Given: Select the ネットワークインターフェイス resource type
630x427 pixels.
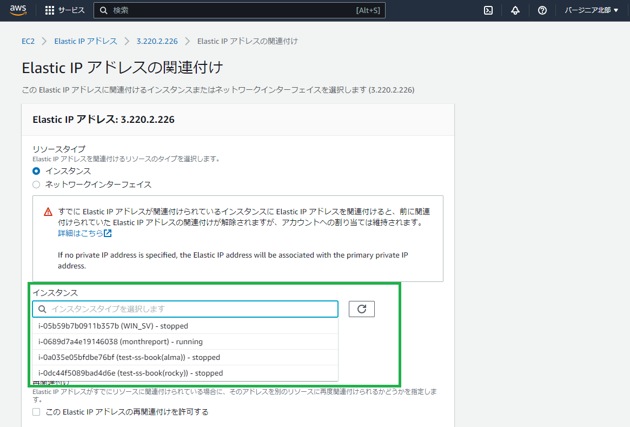Looking at the screenshot, I should click(x=36, y=184).
